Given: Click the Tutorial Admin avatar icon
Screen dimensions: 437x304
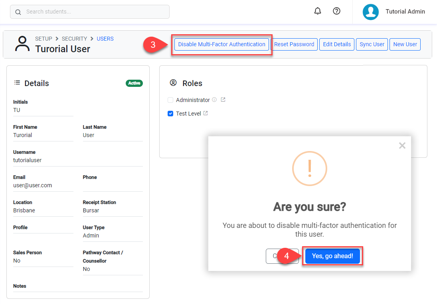Looking at the screenshot, I should point(370,12).
